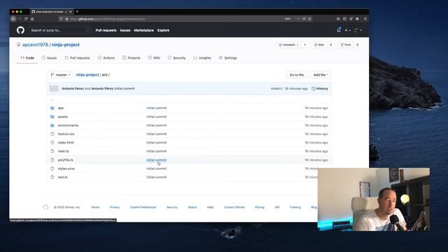Image resolution: width=448 pixels, height=252 pixels.
Task: Open the footer Status link
Action: click(192, 207)
